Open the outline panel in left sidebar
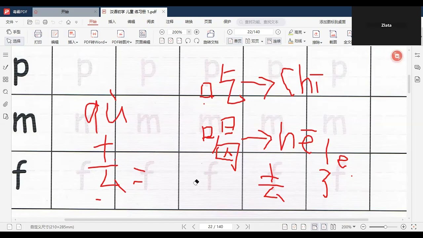The height and width of the screenshot is (238, 423). pyautogui.click(x=6, y=55)
